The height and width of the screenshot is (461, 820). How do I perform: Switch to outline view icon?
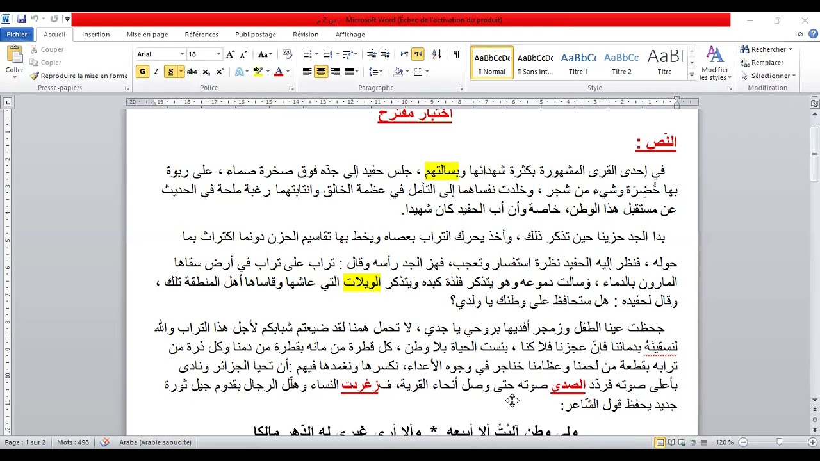click(x=693, y=442)
